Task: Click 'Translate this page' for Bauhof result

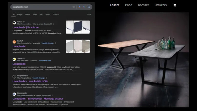Action: click(47, 43)
